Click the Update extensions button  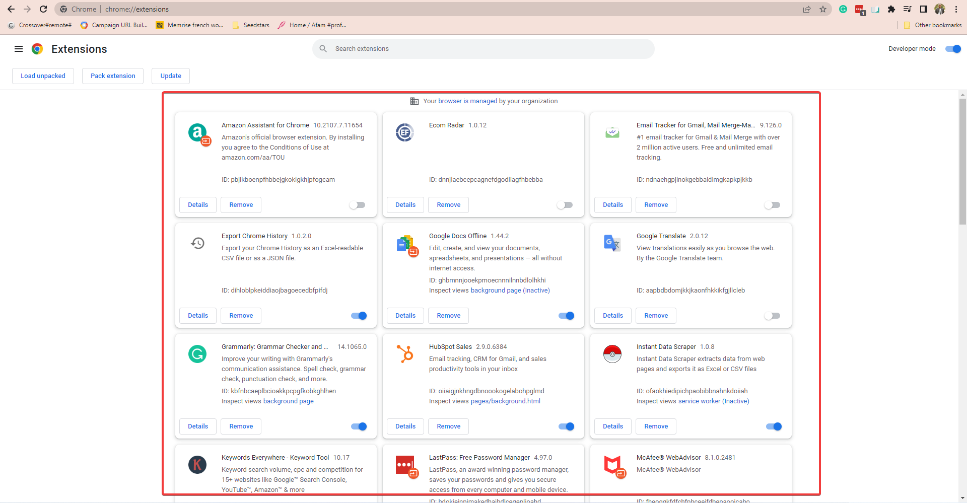[x=171, y=76]
